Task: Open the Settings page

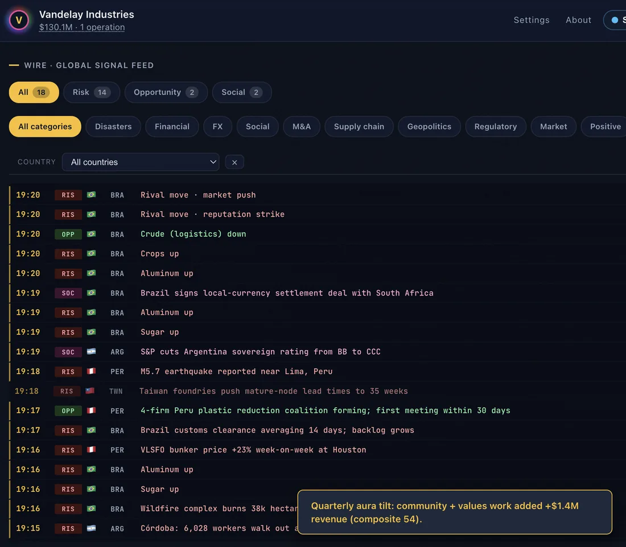Action: coord(532,20)
